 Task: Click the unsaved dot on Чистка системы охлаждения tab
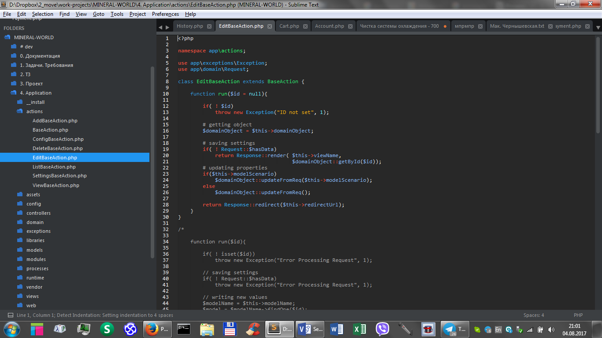click(445, 26)
